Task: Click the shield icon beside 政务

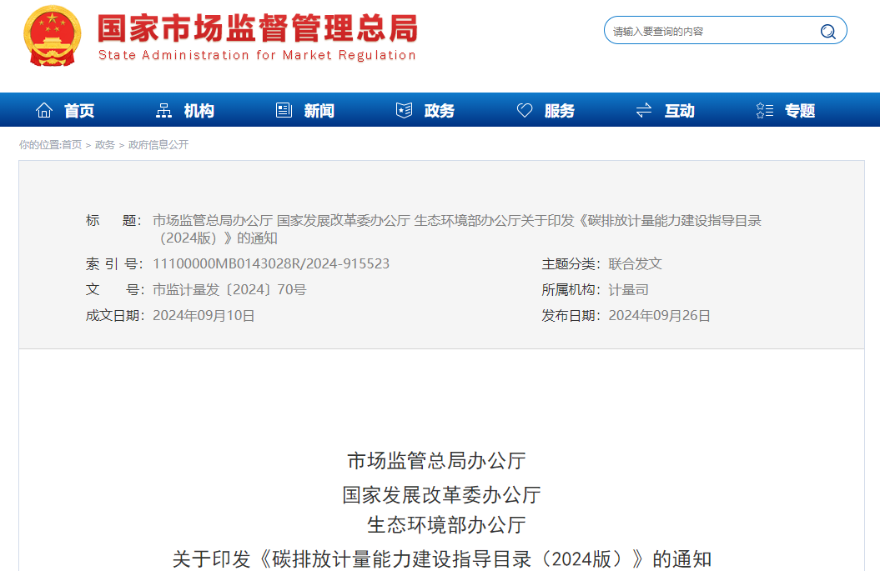Action: click(404, 111)
